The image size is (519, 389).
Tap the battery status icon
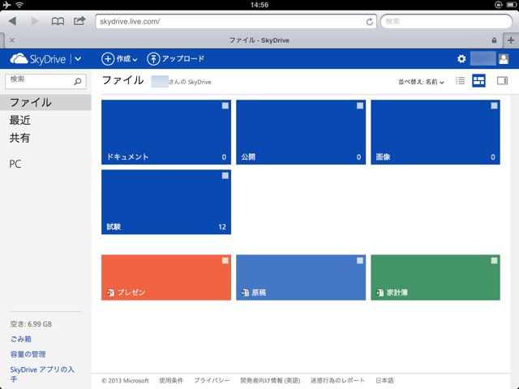pyautogui.click(x=511, y=5)
